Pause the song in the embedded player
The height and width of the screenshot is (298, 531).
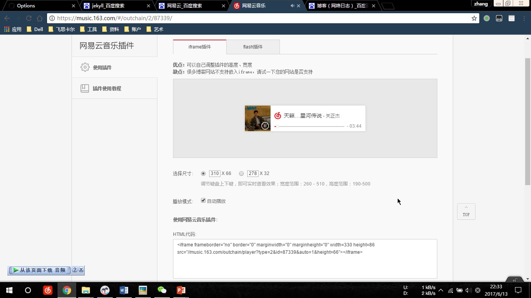265,125
